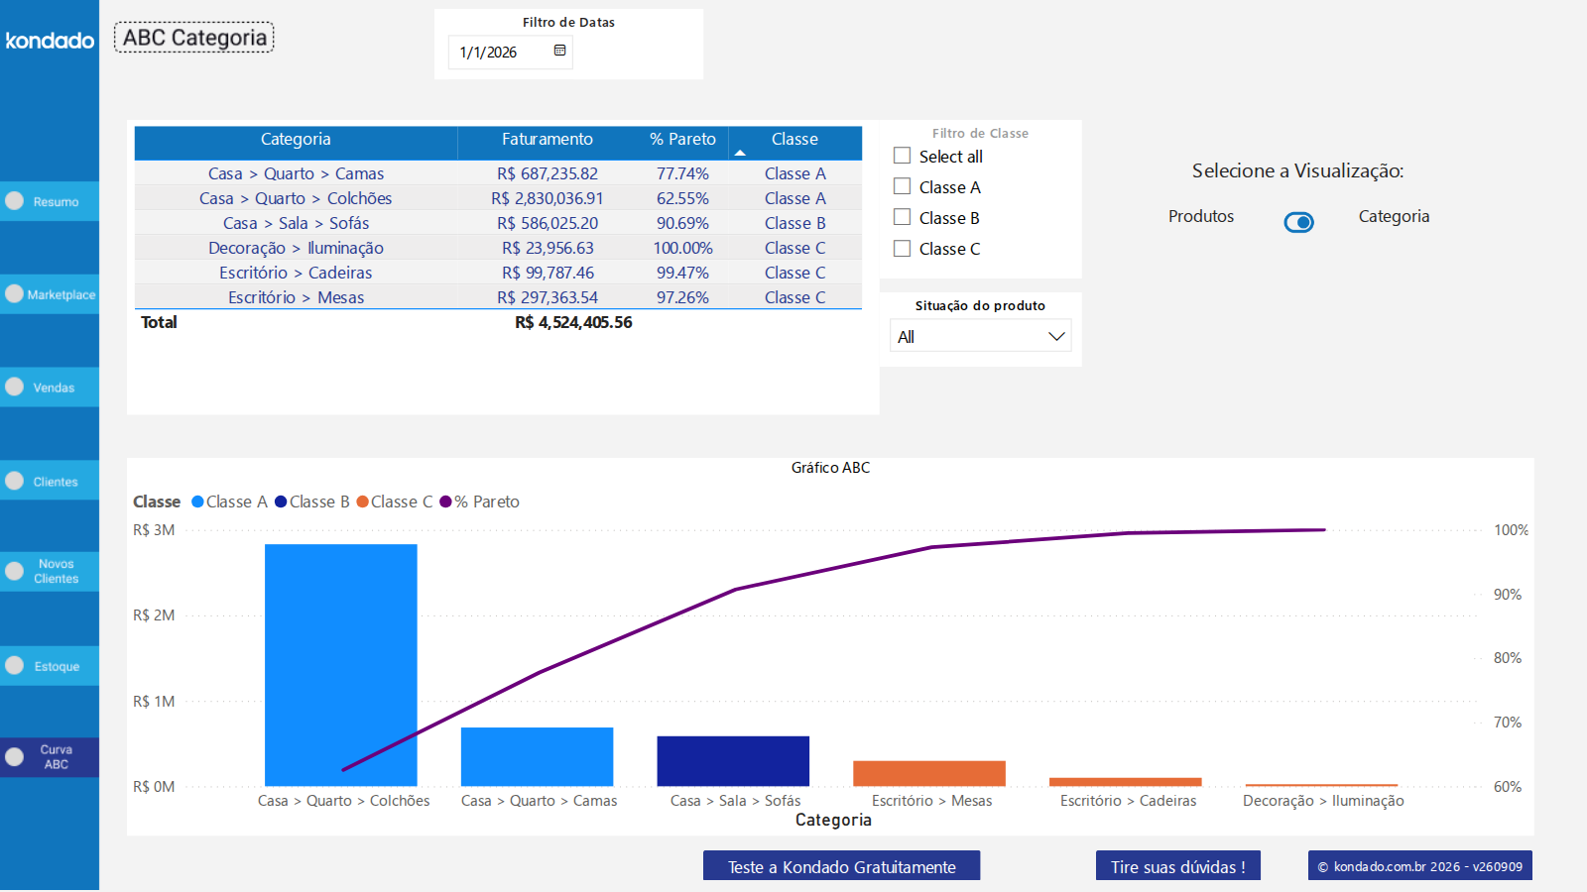
Task: Click the Classe A legend marker
Action: (197, 502)
